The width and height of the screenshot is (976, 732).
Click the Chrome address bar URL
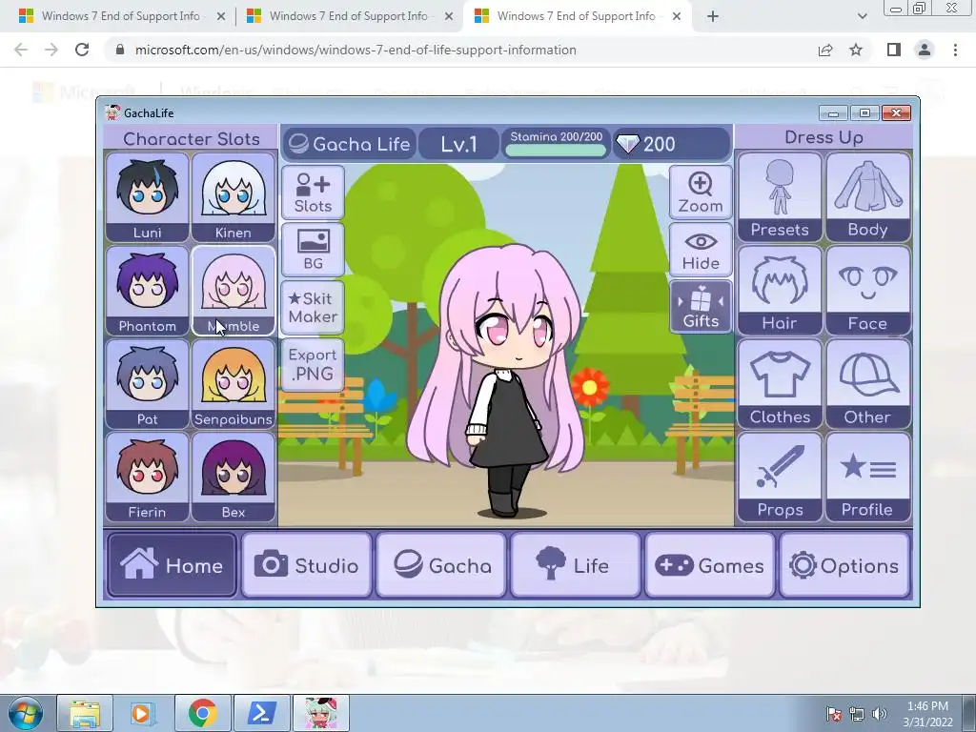pos(356,50)
